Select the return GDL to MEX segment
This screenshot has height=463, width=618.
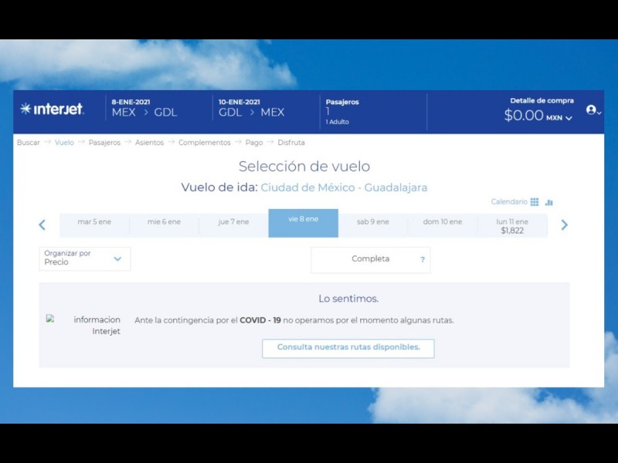[251, 112]
